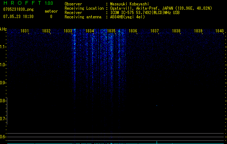Click antenna value A504HB(yagi 4el)
Image resolution: width=227 pixels, height=144 pixels.
127,17
